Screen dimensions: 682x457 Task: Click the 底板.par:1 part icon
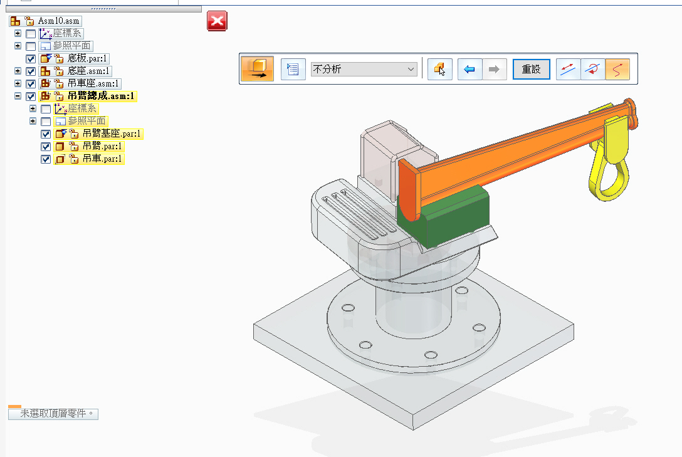pos(46,58)
